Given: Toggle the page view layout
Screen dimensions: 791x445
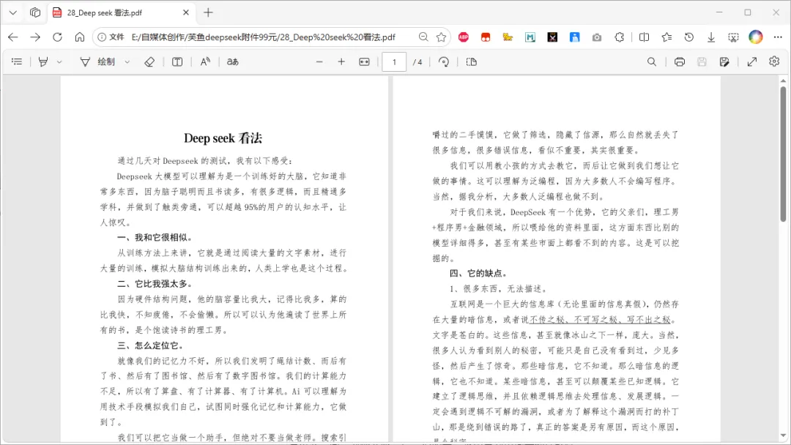Looking at the screenshot, I should (x=471, y=61).
